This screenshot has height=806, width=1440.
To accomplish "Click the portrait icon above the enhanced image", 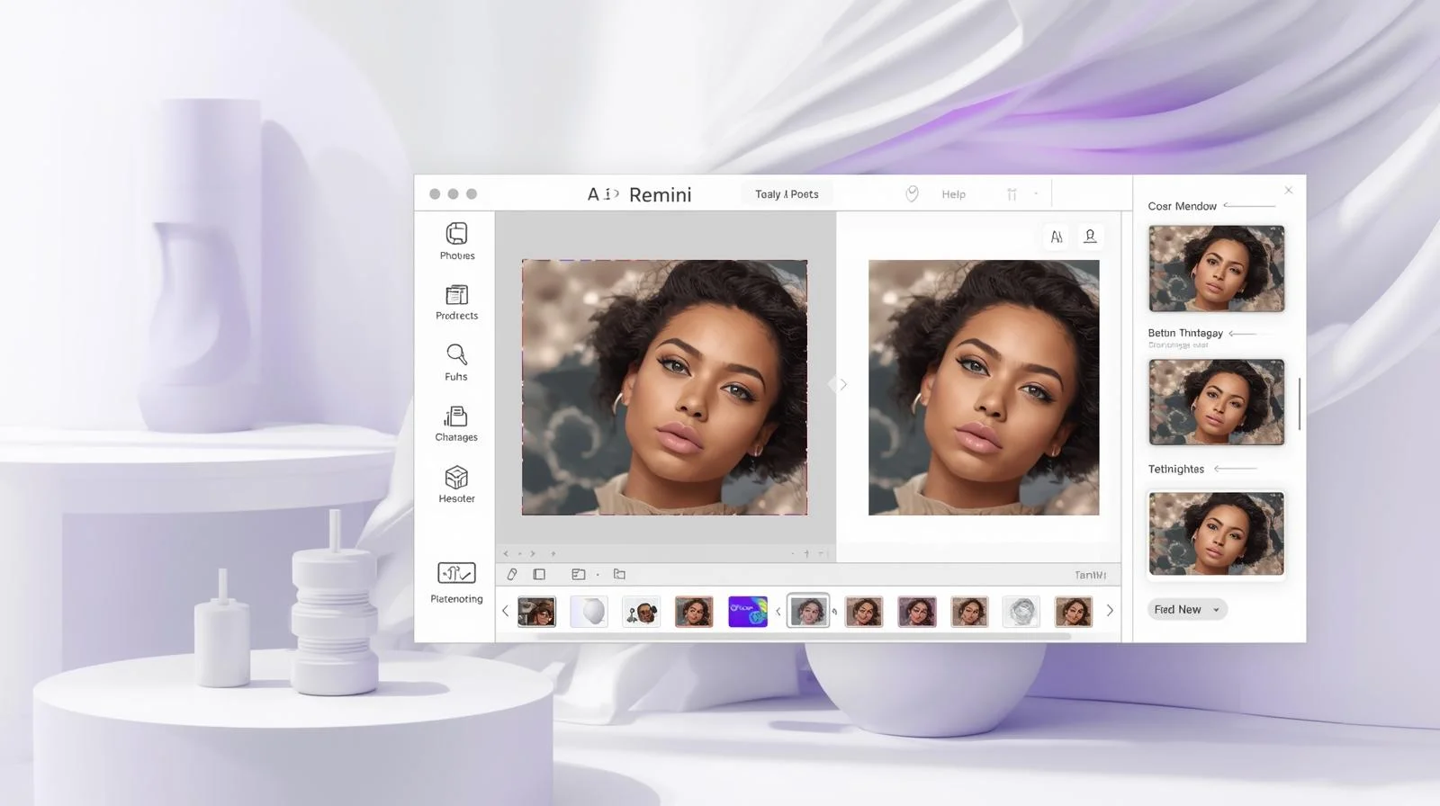I will [x=1090, y=237].
